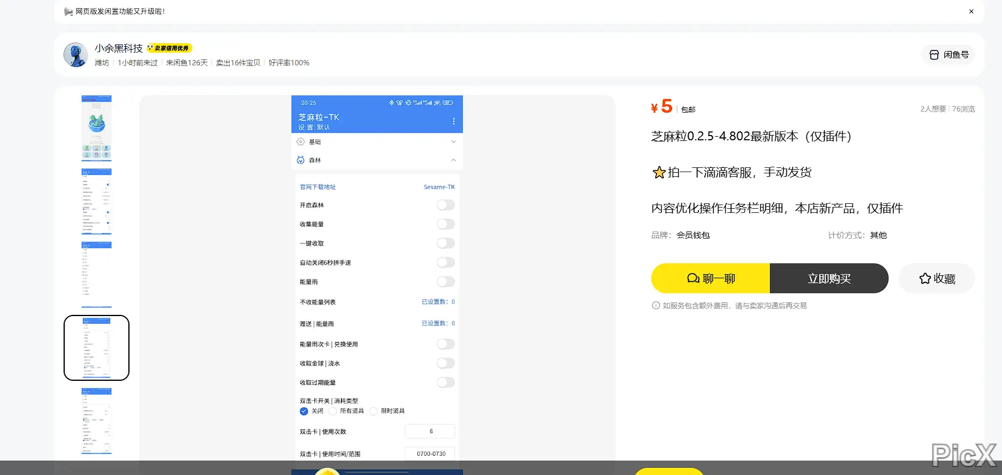1002x475 pixels.
Task: Click the 来闲鱼126天 text
Action: point(187,63)
